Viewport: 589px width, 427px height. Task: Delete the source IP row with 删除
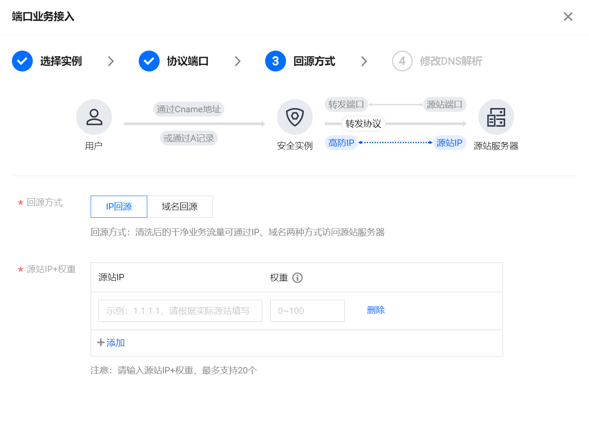pos(376,310)
